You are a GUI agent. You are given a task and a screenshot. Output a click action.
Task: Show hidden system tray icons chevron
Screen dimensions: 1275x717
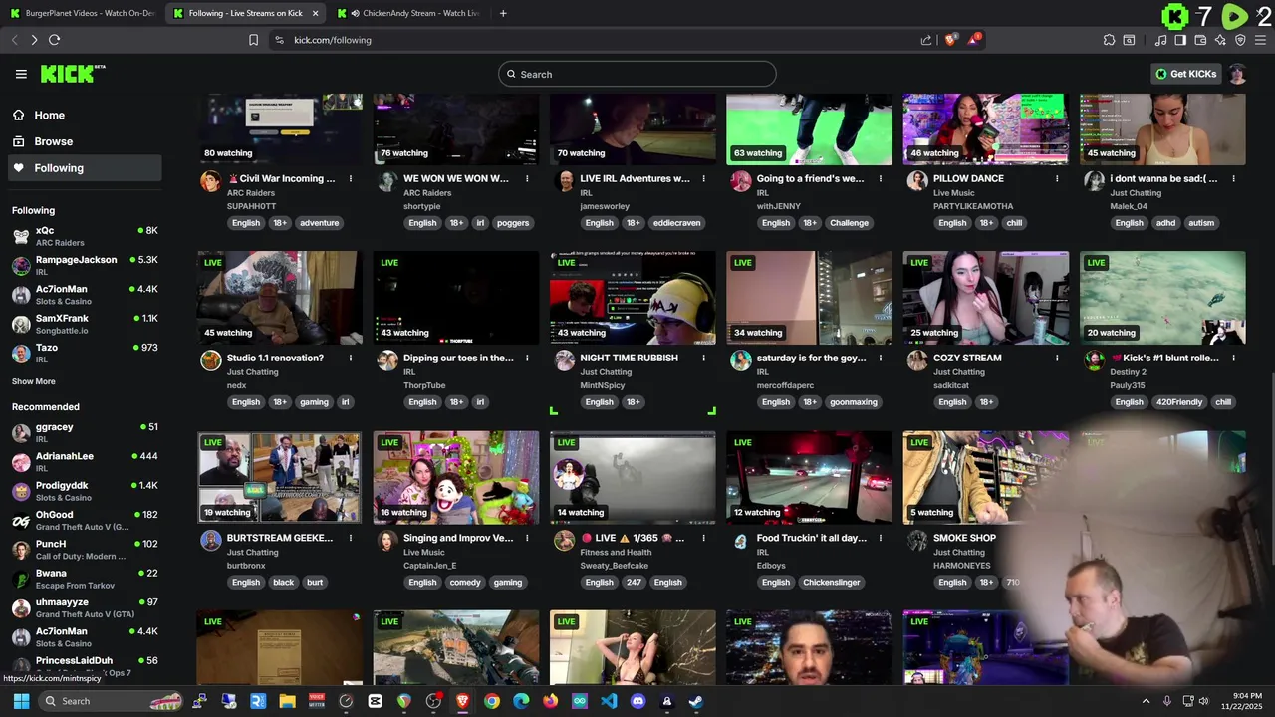point(1146,701)
